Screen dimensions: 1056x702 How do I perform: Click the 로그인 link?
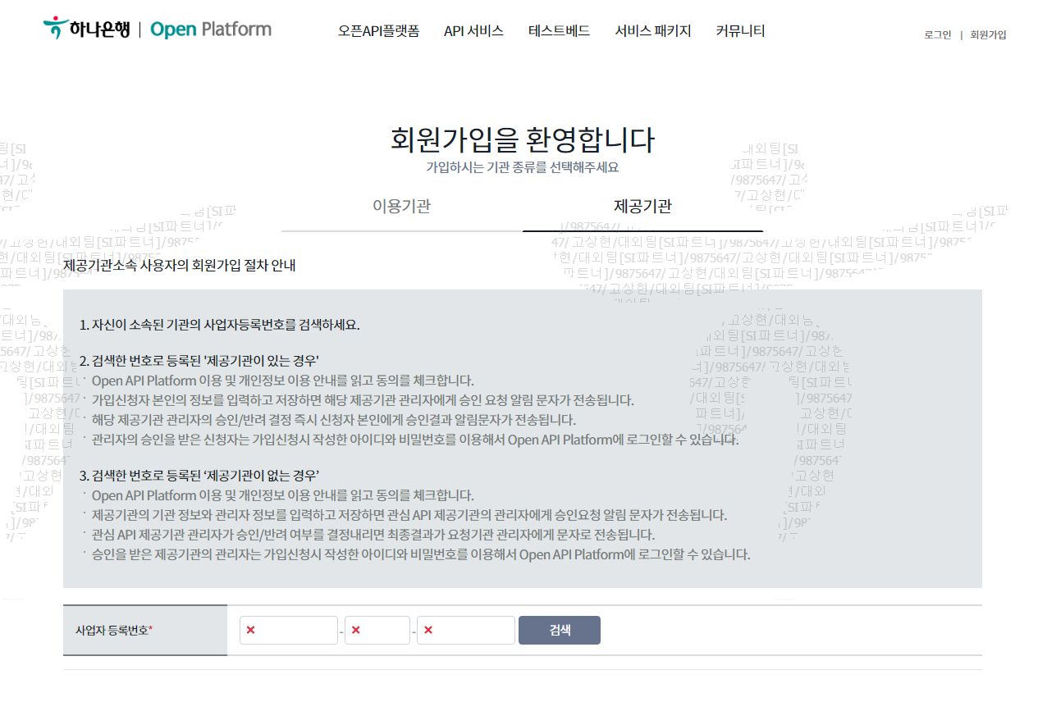[937, 35]
